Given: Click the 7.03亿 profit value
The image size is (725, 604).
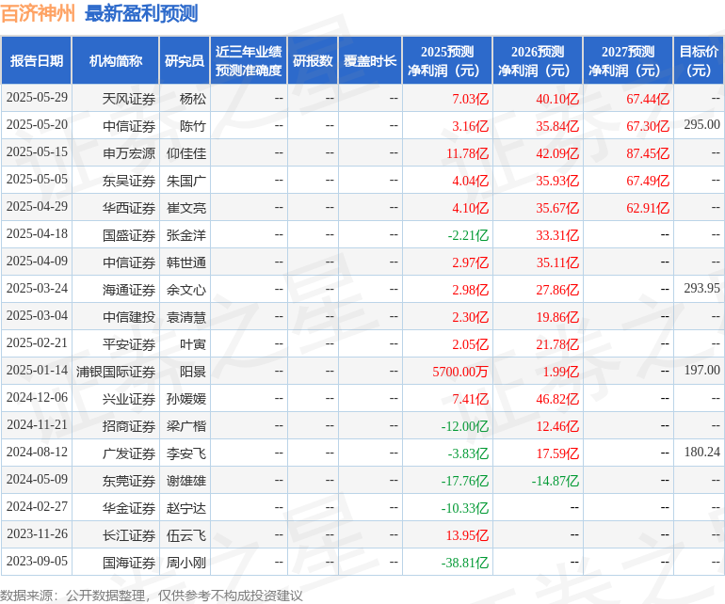Looking at the screenshot, I should [470, 99].
